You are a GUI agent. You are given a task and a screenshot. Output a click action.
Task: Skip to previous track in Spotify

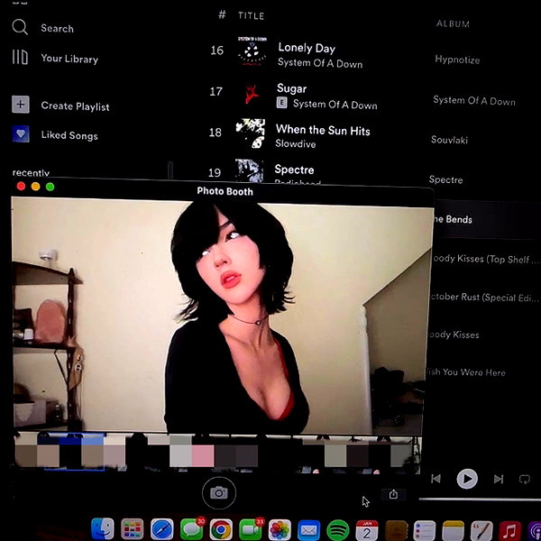[x=436, y=479]
